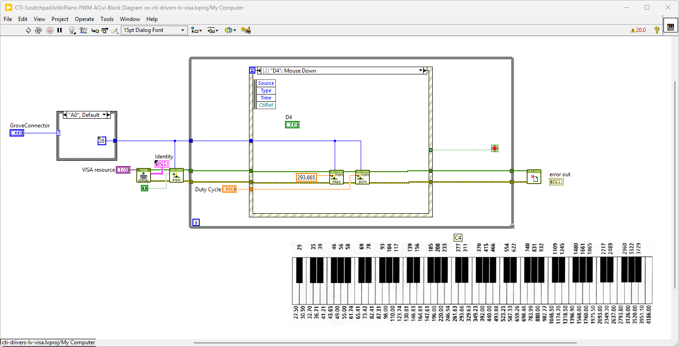679x347 pixels.
Task: Open the Operate menu
Action: [84, 19]
